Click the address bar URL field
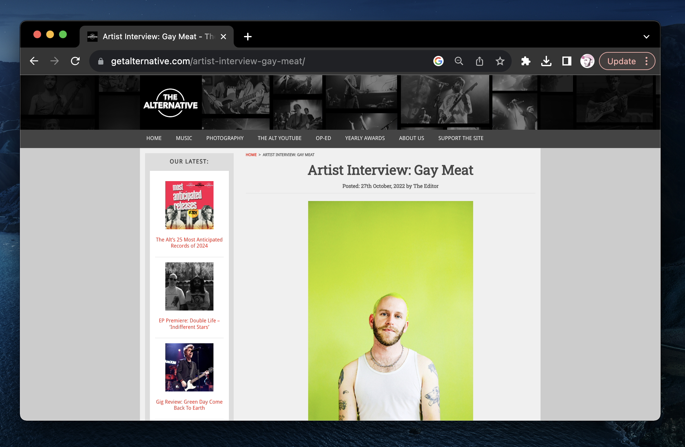This screenshot has height=447, width=685. (208, 61)
